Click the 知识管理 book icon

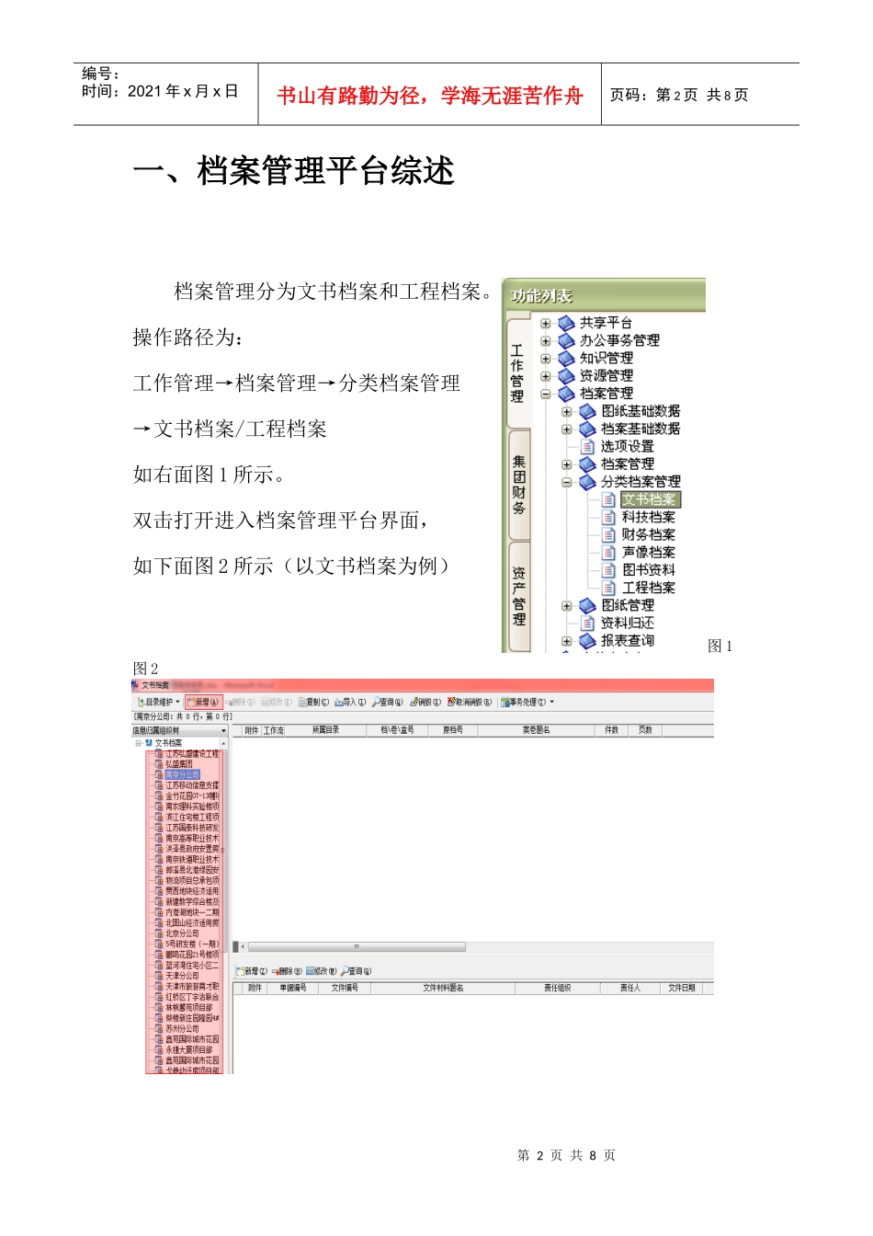click(x=567, y=358)
